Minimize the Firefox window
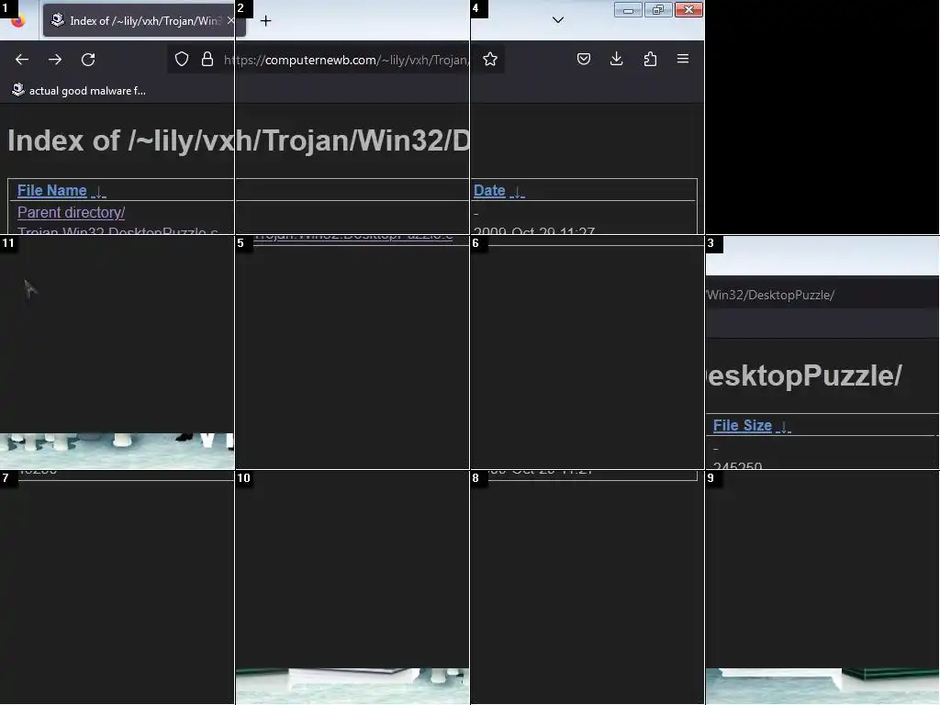This screenshot has height=705, width=940. (x=628, y=10)
